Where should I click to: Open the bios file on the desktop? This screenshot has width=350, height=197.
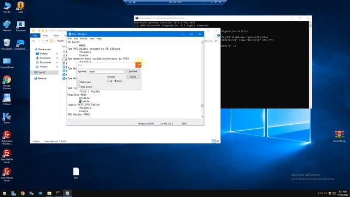pyautogui.click(x=76, y=173)
